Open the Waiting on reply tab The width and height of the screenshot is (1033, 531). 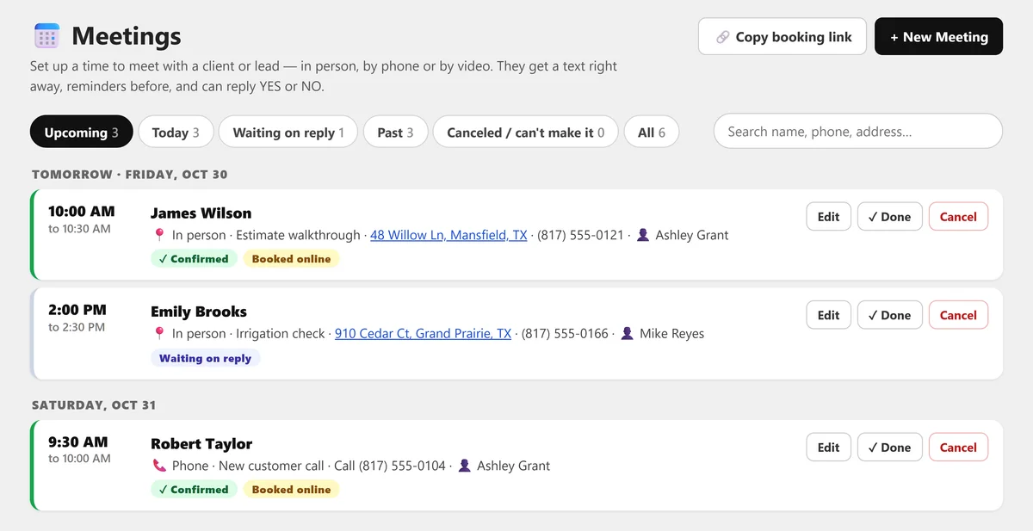pyautogui.click(x=288, y=132)
